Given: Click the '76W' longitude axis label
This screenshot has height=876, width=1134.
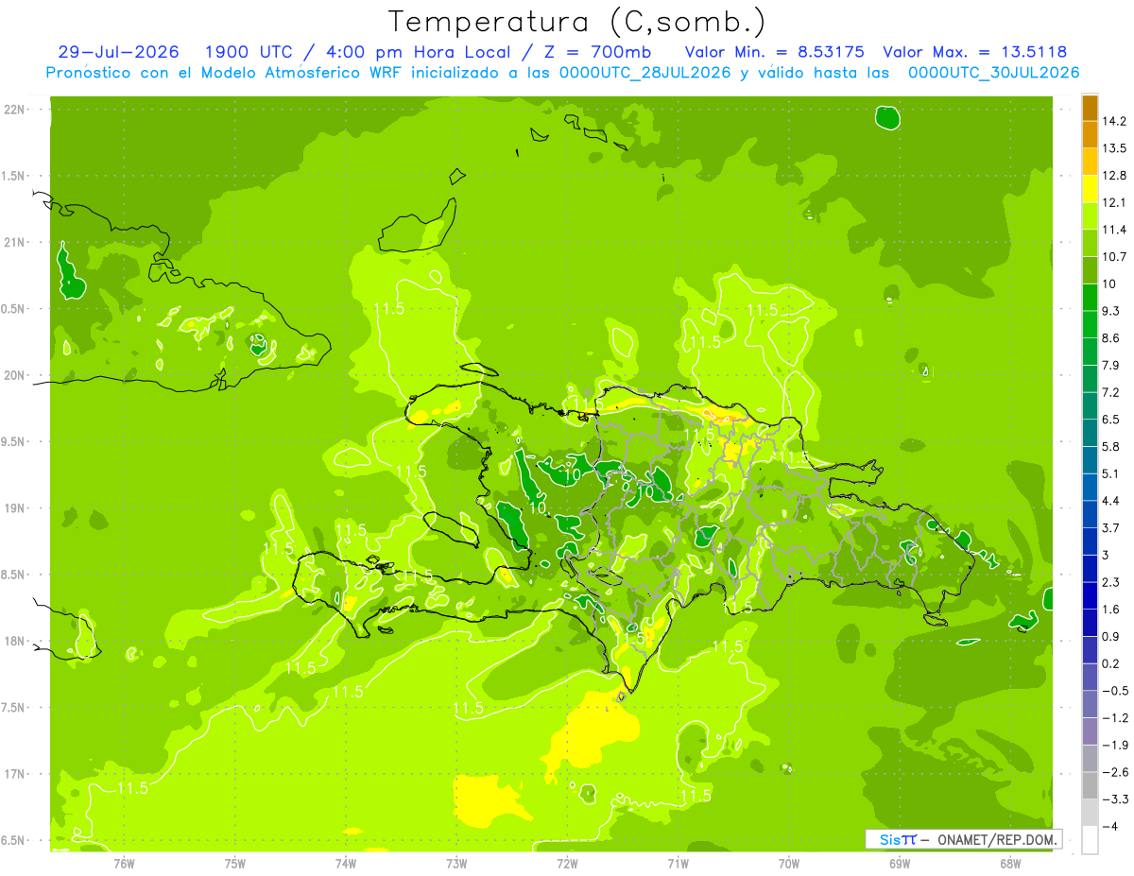Looking at the screenshot, I should point(124,863).
